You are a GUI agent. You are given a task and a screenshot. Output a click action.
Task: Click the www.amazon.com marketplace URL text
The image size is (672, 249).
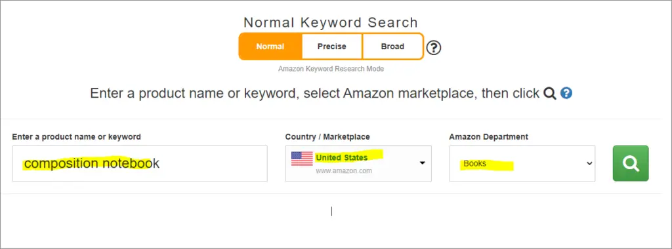tap(344, 171)
